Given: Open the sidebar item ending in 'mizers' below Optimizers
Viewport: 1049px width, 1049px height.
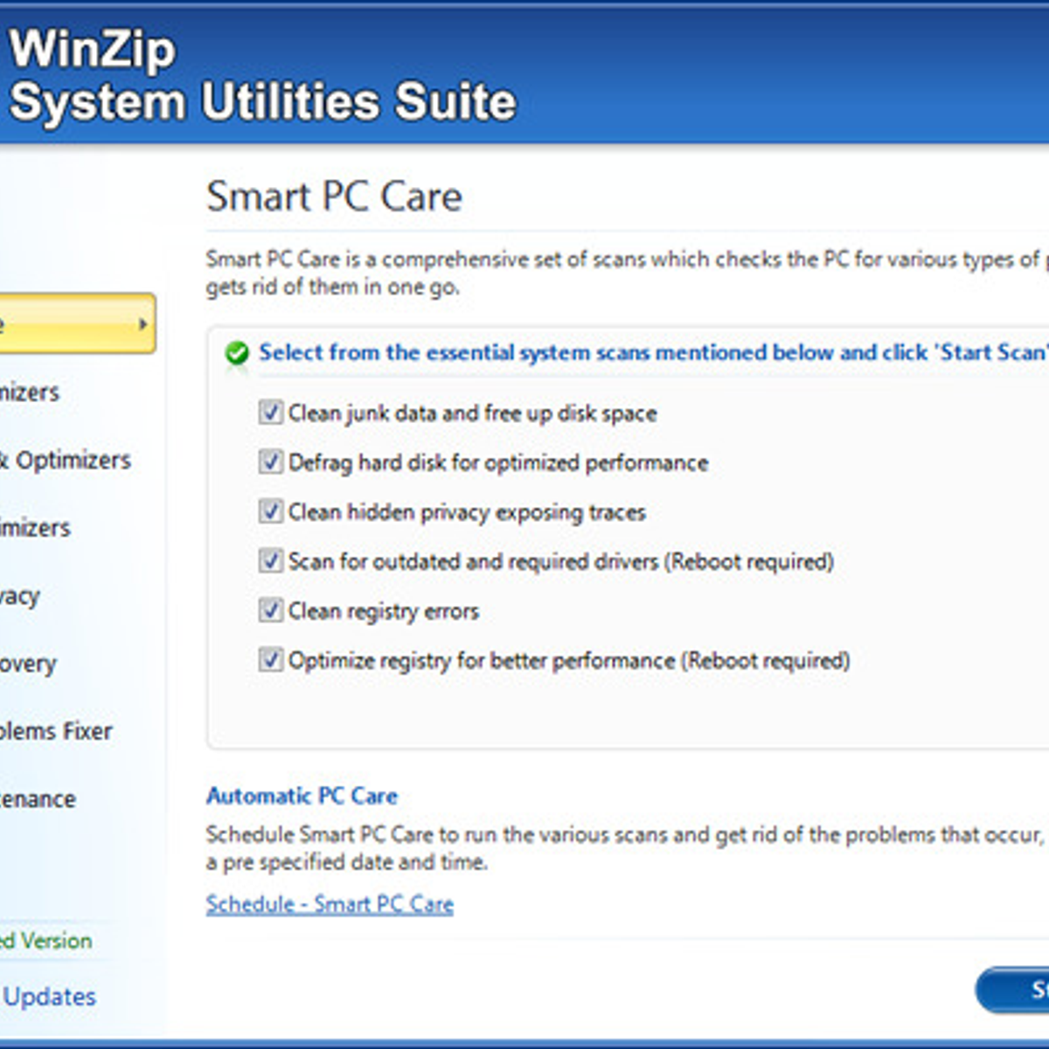Looking at the screenshot, I should pyautogui.click(x=35, y=528).
